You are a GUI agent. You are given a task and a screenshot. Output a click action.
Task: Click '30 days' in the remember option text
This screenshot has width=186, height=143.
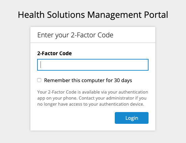tap(123, 80)
